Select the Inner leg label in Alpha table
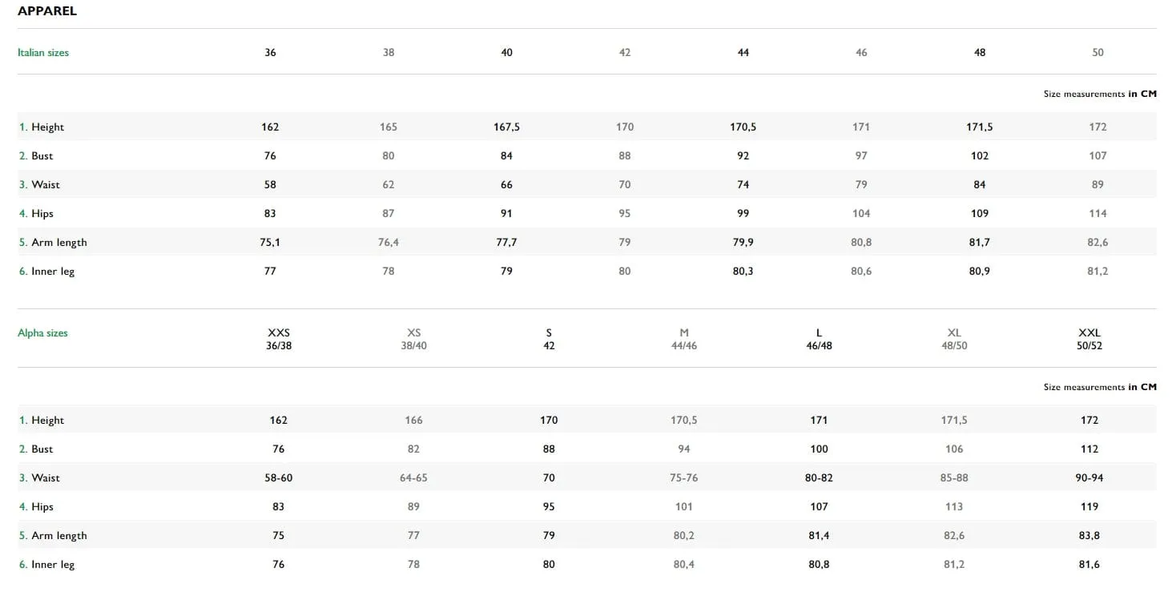 46,564
